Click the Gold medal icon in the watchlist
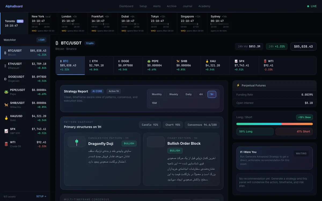 (6, 118)
